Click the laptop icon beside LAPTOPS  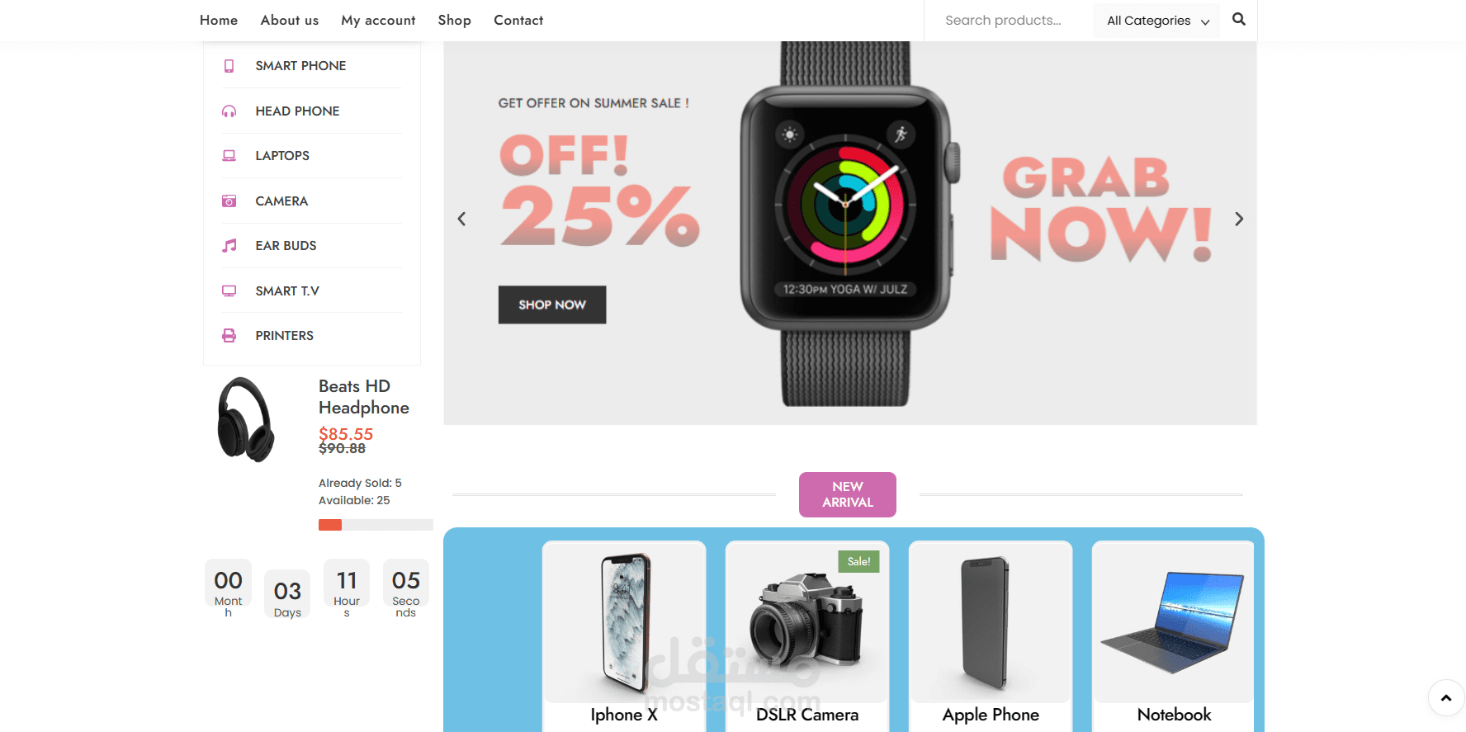tap(229, 156)
